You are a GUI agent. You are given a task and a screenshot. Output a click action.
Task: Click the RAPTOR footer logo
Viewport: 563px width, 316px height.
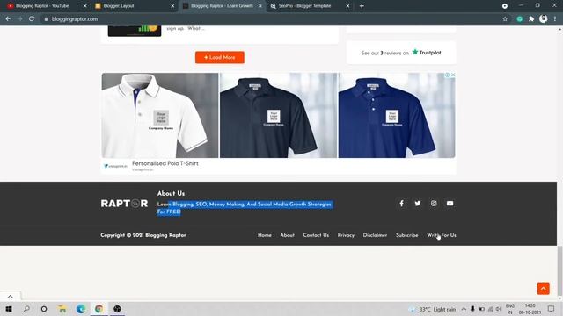click(x=124, y=204)
